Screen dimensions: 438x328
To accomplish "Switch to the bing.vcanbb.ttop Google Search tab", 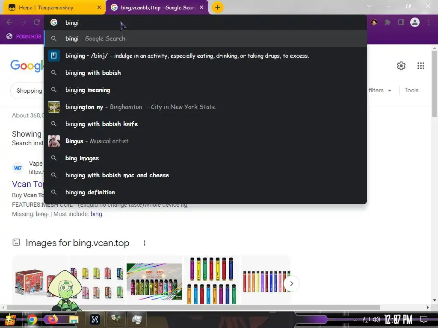I will click(157, 8).
